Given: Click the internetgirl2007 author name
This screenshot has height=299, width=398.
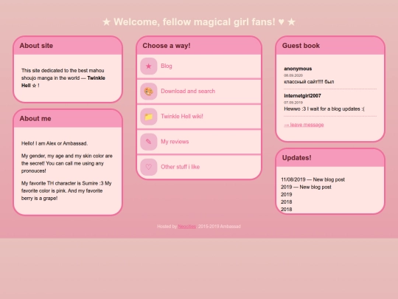Looking at the screenshot, I should coord(302,95).
